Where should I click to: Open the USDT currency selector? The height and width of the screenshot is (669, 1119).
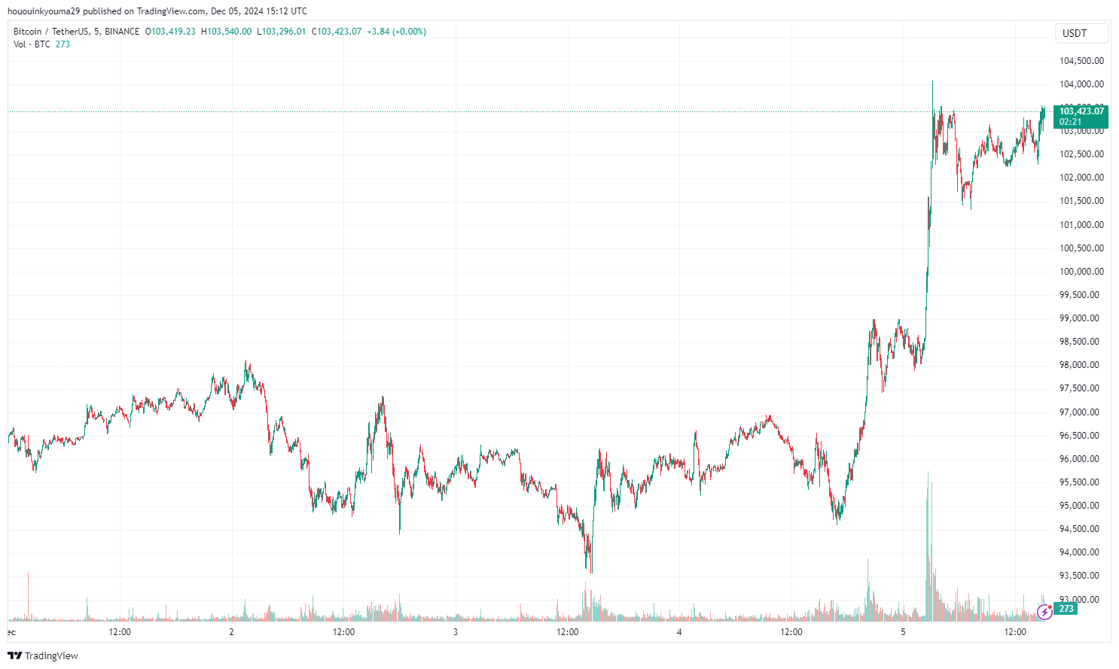[x=1081, y=33]
